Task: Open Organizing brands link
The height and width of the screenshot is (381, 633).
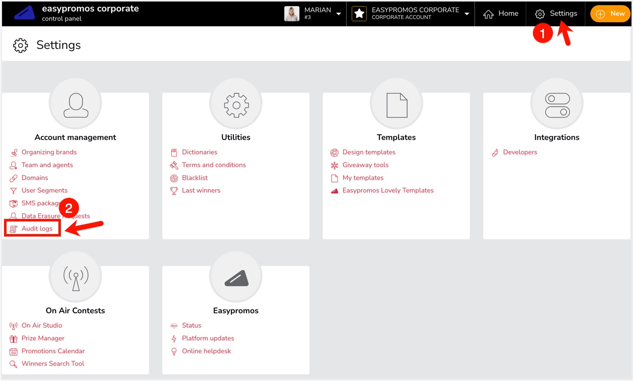Action: point(49,152)
